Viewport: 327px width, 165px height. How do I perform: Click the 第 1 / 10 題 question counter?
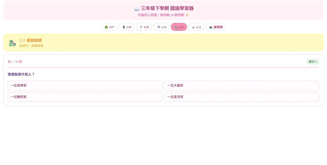tap(15, 62)
